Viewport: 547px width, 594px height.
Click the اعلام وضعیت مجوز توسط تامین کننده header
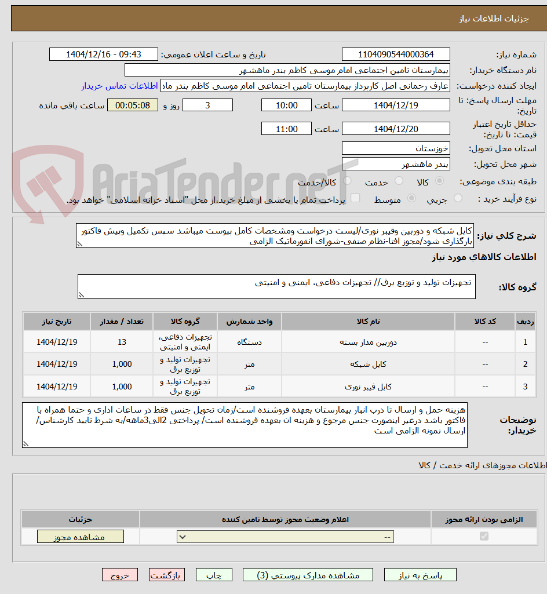point(285,519)
